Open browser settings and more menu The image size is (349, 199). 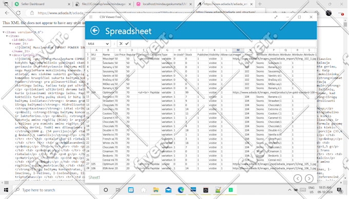point(341,13)
